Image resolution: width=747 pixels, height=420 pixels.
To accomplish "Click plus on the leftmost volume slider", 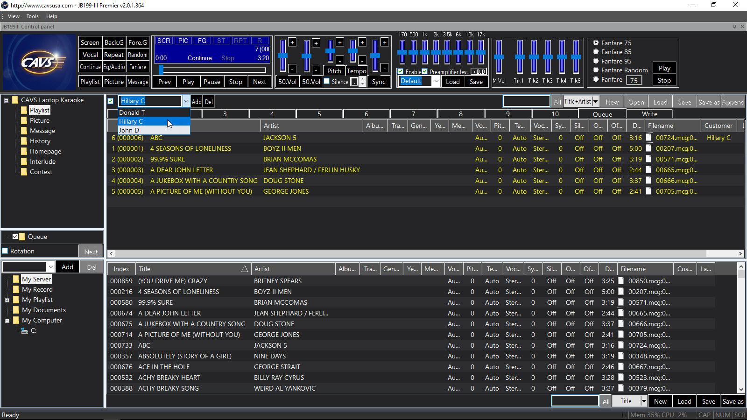I will (292, 42).
